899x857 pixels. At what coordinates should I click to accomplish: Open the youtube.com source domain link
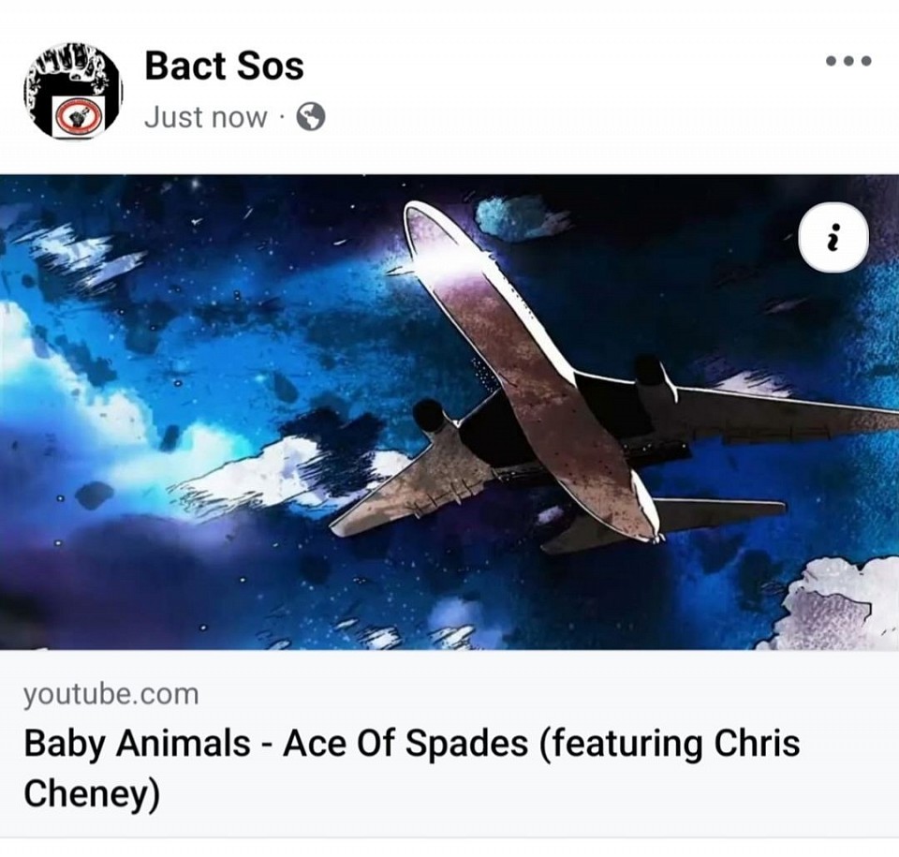[x=111, y=693]
